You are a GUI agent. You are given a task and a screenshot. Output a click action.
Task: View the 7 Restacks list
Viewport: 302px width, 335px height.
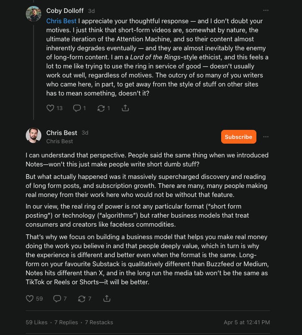click(x=99, y=322)
